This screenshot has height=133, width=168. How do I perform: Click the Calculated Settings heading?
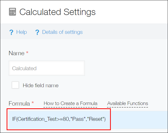[57, 12]
